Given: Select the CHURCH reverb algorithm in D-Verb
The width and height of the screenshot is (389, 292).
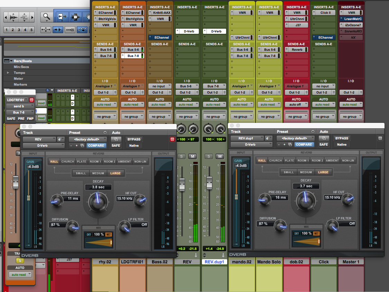Looking at the screenshot, I should click(67, 161).
